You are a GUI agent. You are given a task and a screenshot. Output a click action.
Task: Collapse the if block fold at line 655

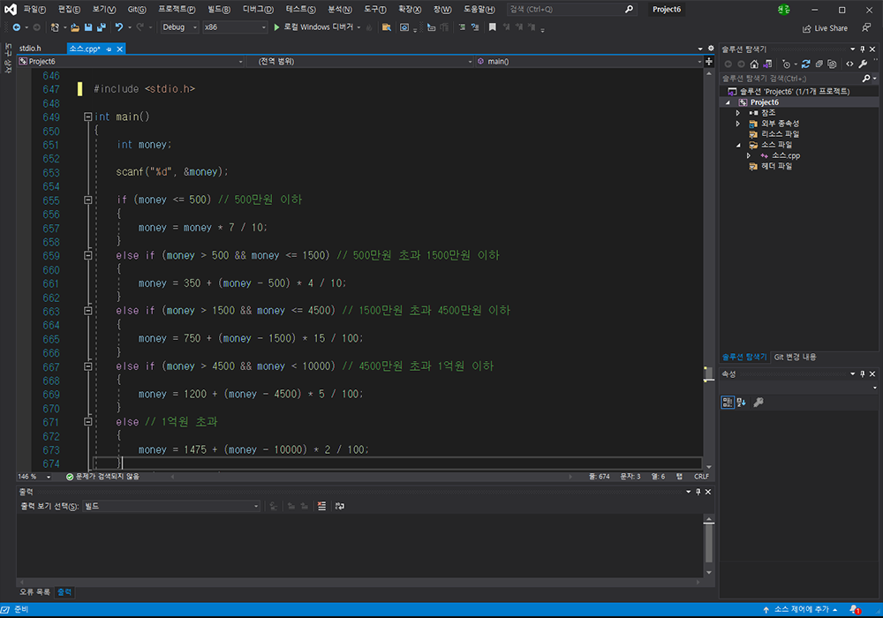tap(87, 200)
